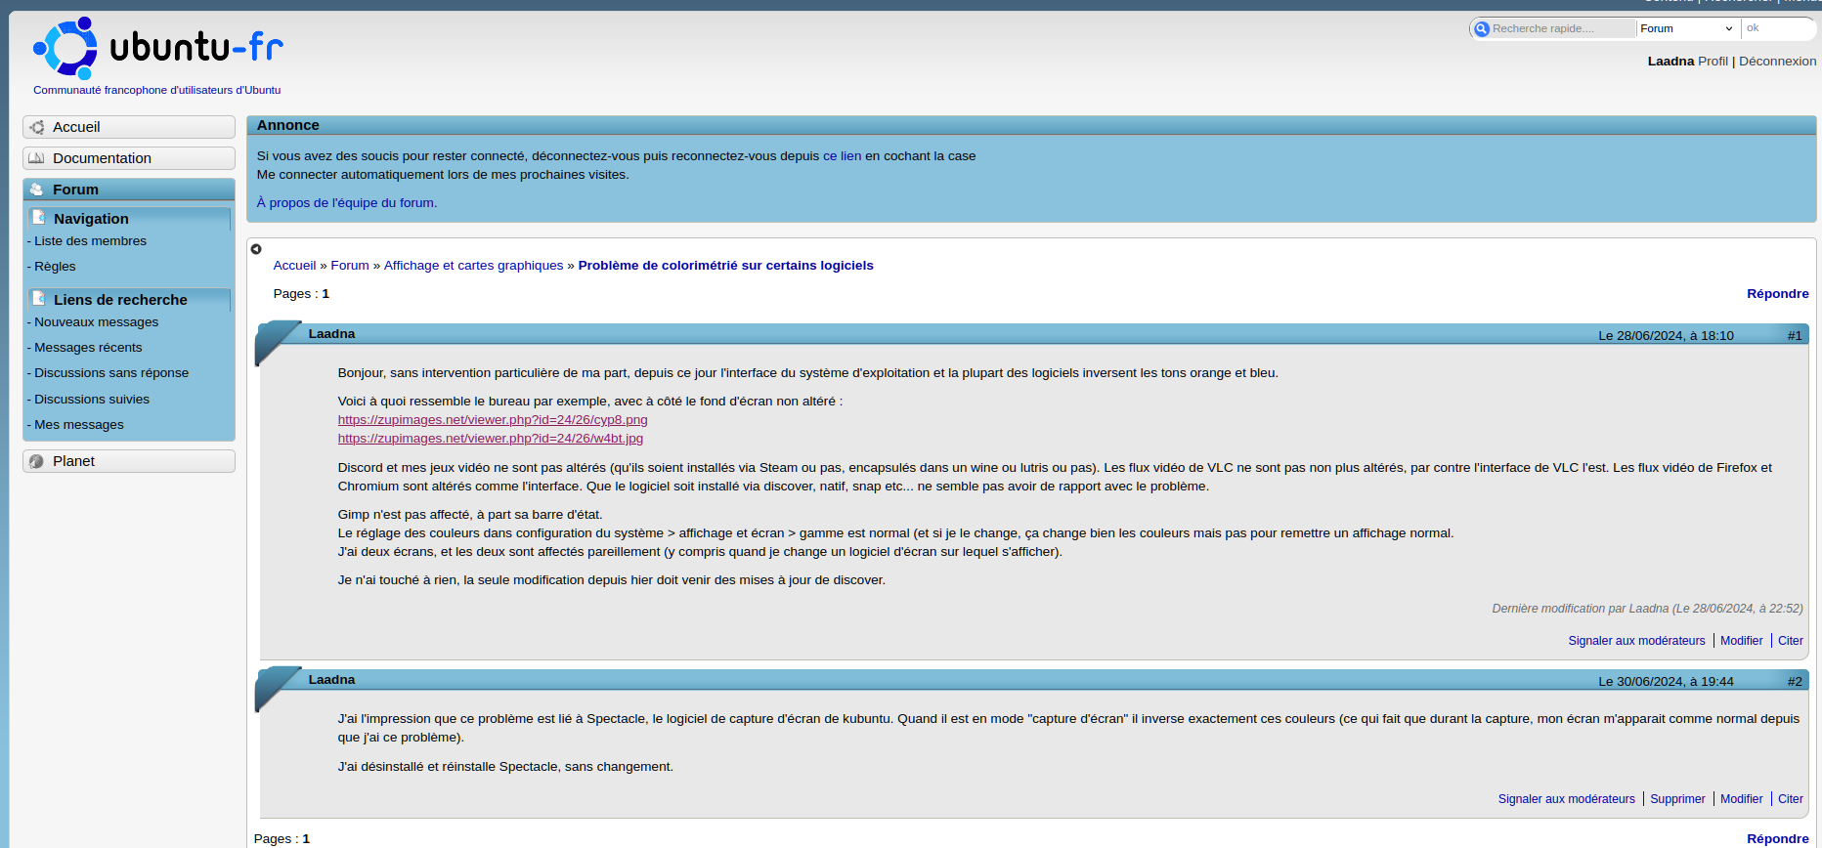Click the Navigation heading page icon
This screenshot has height=848, width=1822.
point(39,218)
